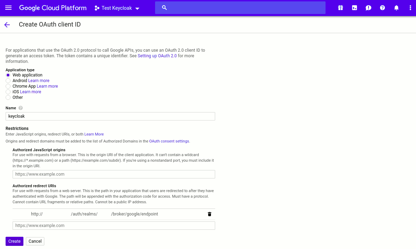This screenshot has height=249, width=416.
Task: Expand the Test Keycloak project selector
Action: coord(117,8)
